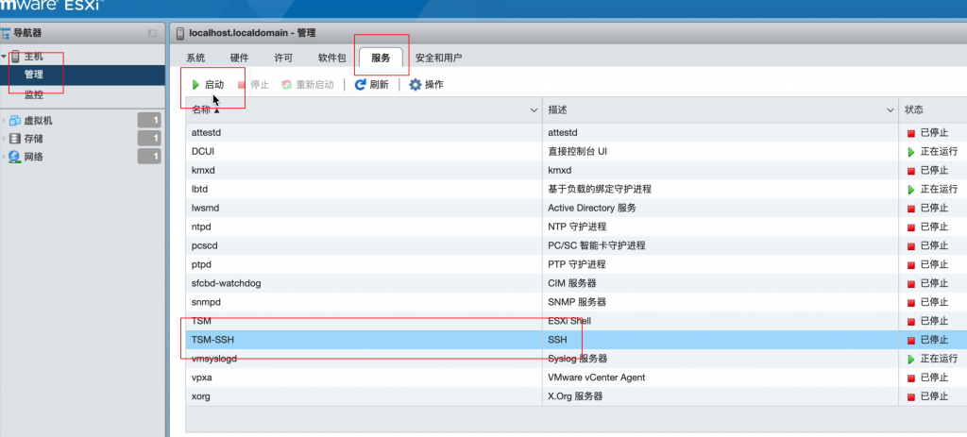Select the snmpd service name

coord(206,302)
